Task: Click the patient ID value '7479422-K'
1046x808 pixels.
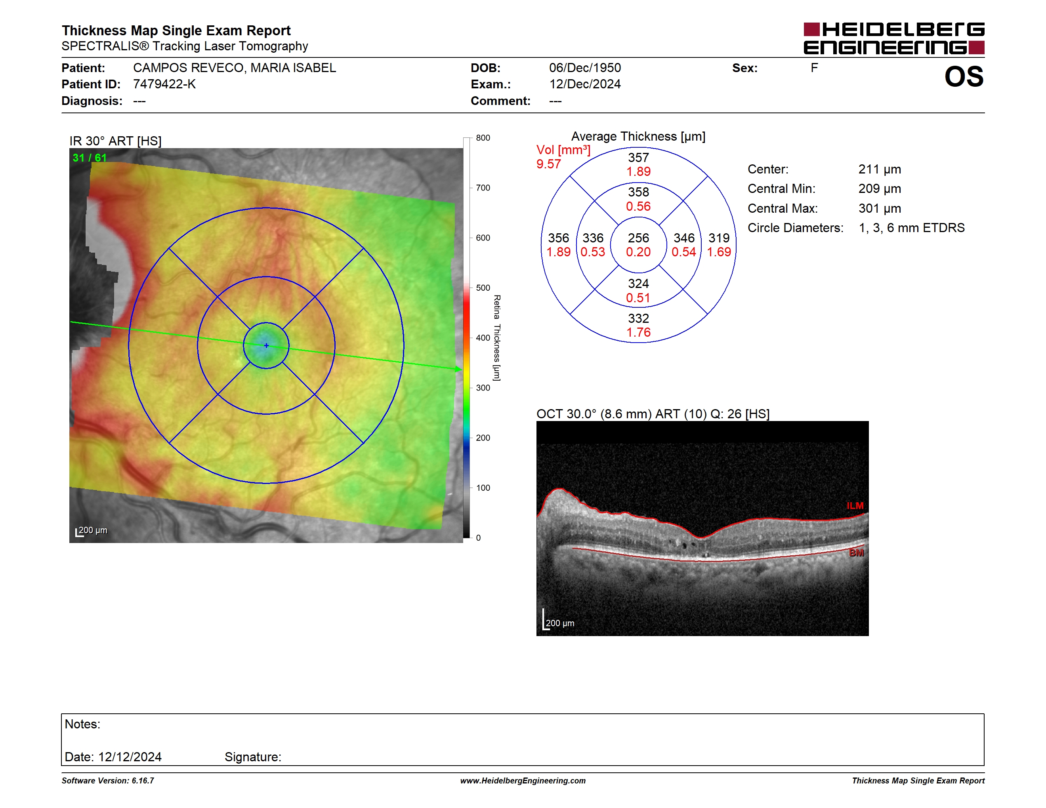Action: [164, 84]
